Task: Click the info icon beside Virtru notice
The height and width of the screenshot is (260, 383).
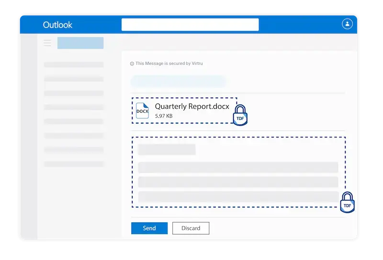Action: point(132,63)
